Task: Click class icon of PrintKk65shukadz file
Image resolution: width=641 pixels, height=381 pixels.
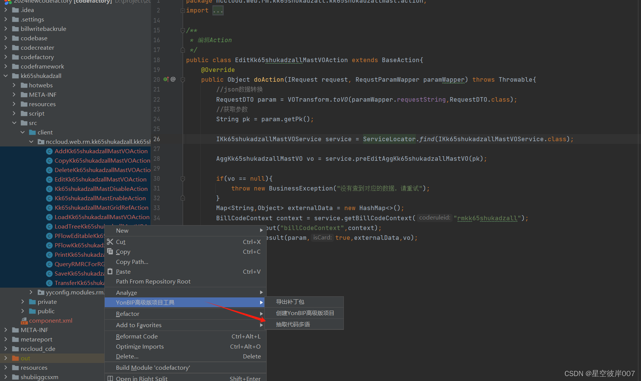Action: (x=49, y=255)
